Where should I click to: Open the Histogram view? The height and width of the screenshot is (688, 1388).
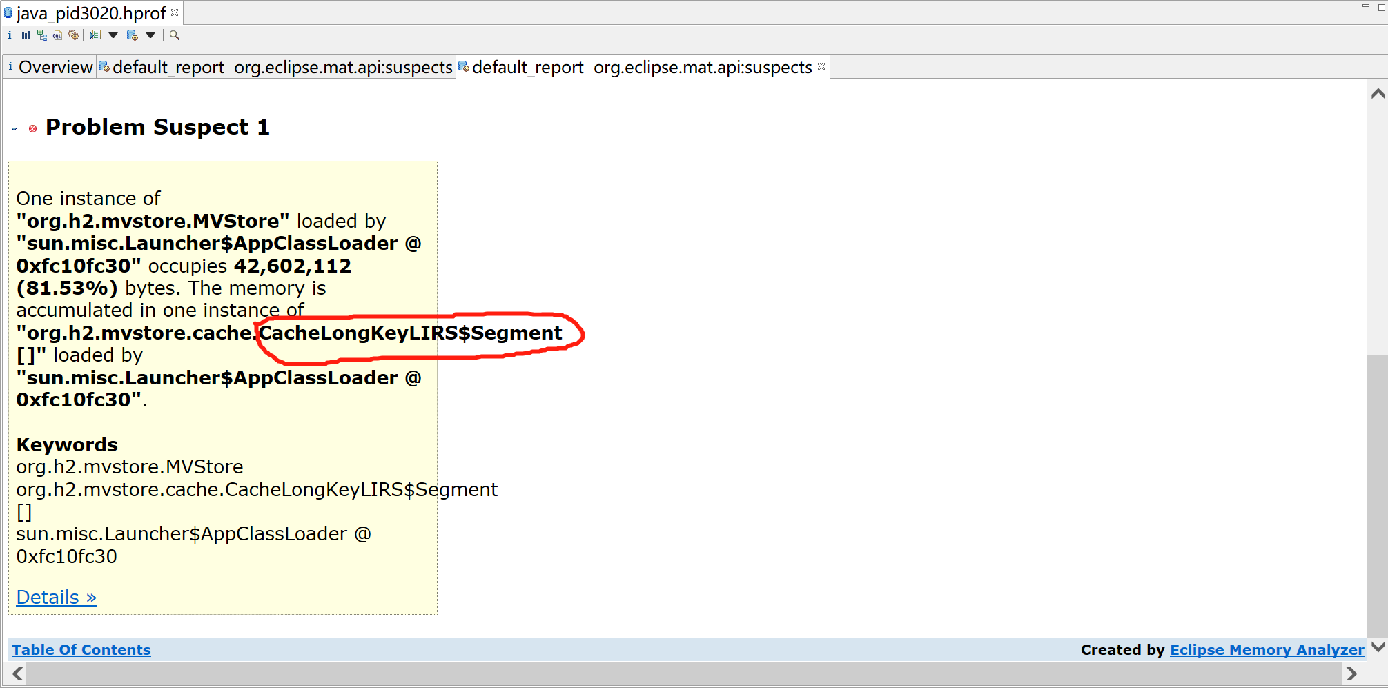coord(26,35)
